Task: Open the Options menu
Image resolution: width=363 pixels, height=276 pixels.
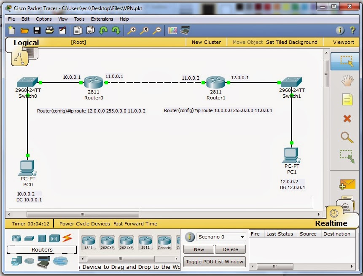Action: tap(44, 19)
